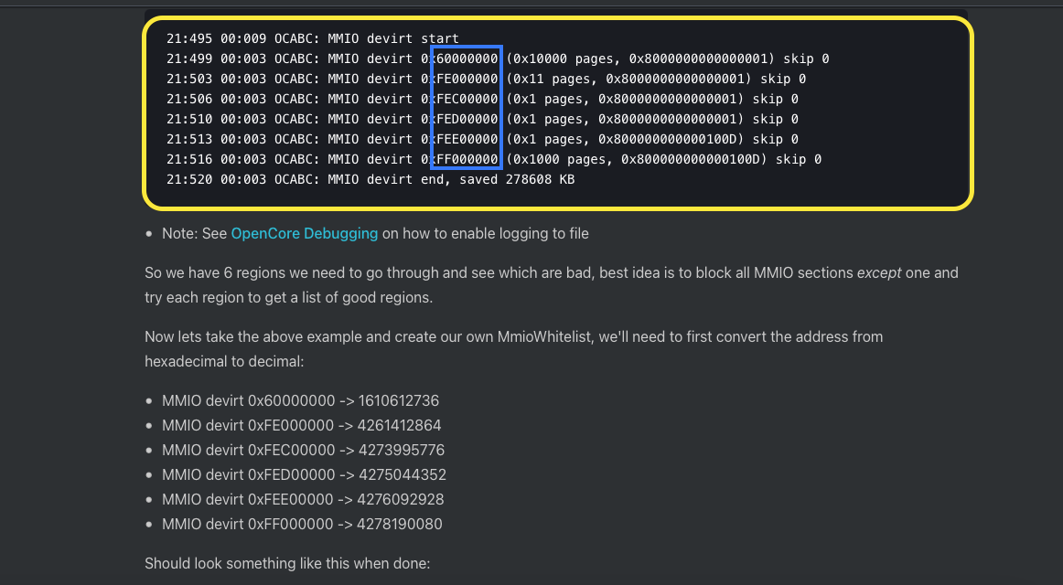Click the decimal value 4275044352
The height and width of the screenshot is (585, 1063).
pyautogui.click(x=403, y=474)
